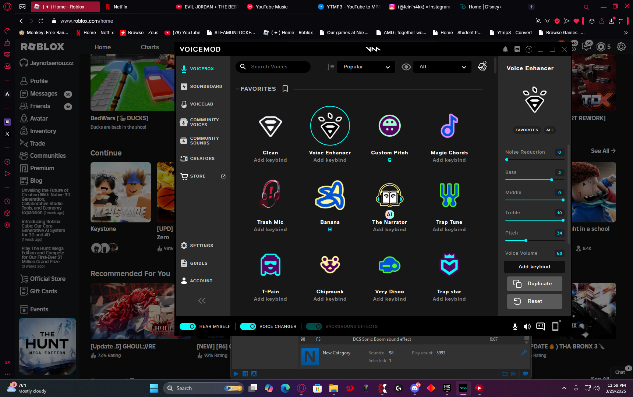Click the sort order icon beside Popular

tap(330, 67)
